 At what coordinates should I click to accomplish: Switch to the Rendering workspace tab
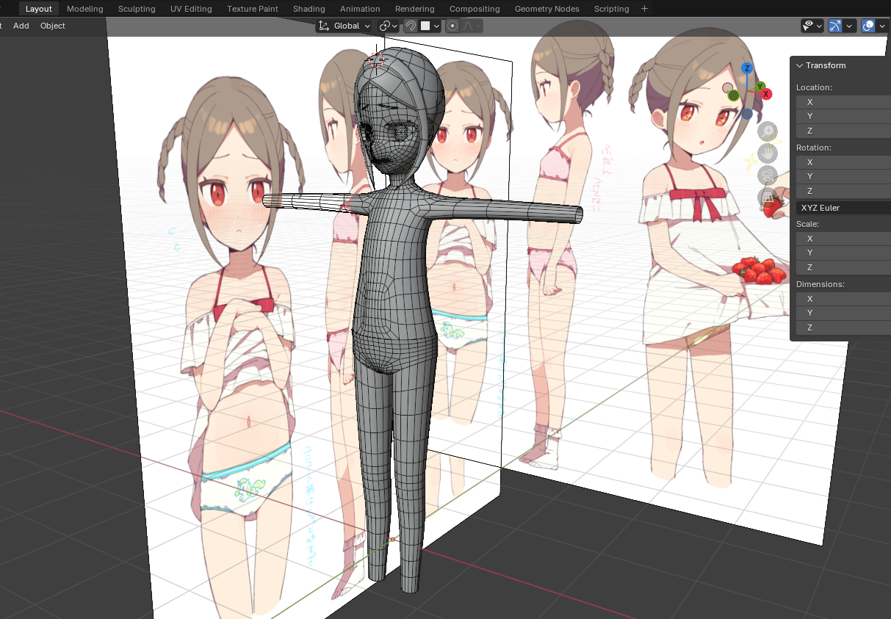click(415, 9)
